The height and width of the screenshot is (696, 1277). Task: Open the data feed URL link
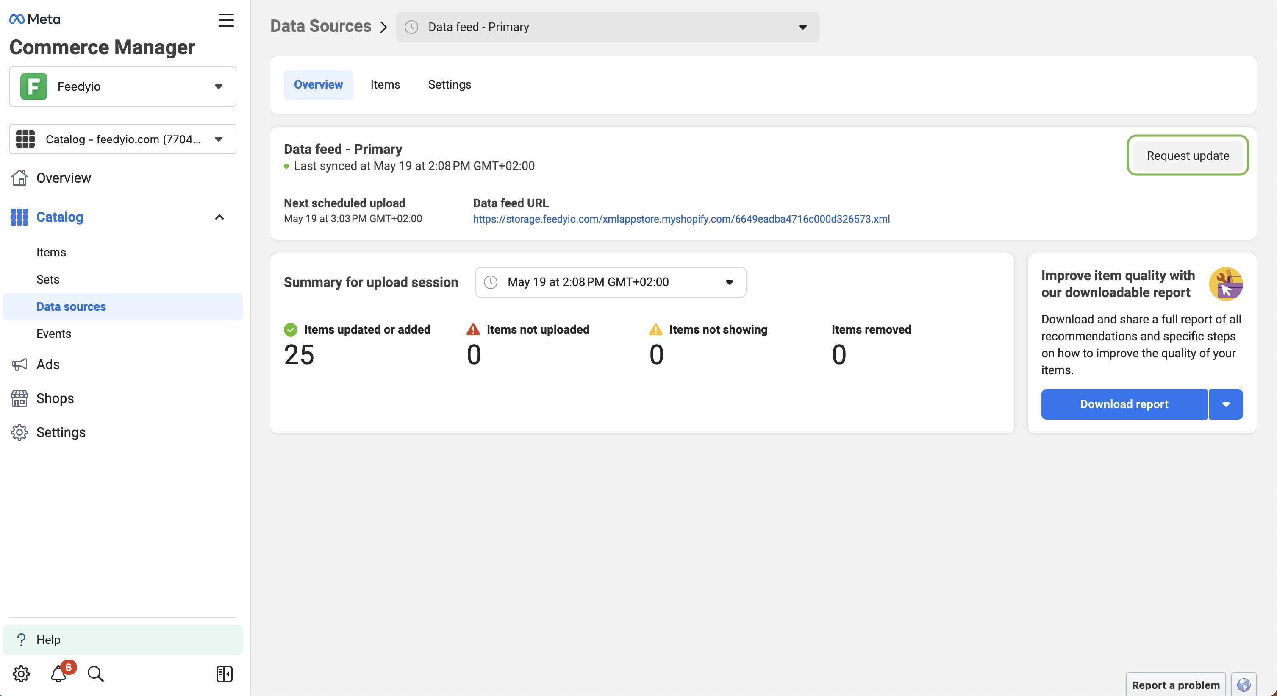coord(681,219)
